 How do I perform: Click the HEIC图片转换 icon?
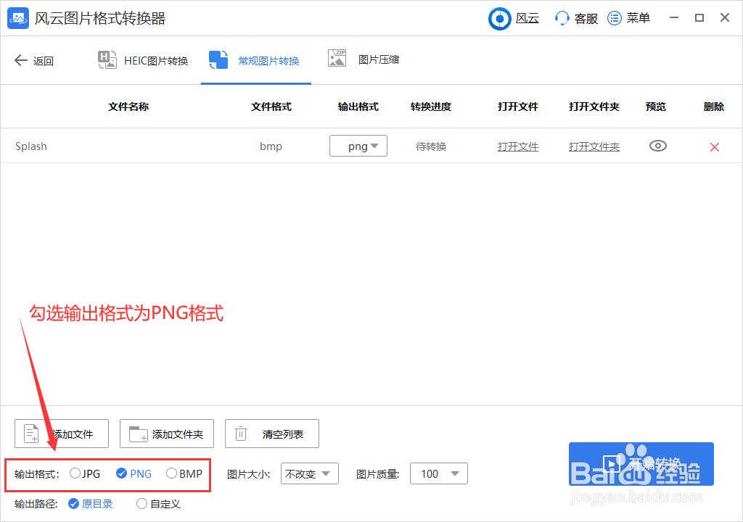pos(107,60)
